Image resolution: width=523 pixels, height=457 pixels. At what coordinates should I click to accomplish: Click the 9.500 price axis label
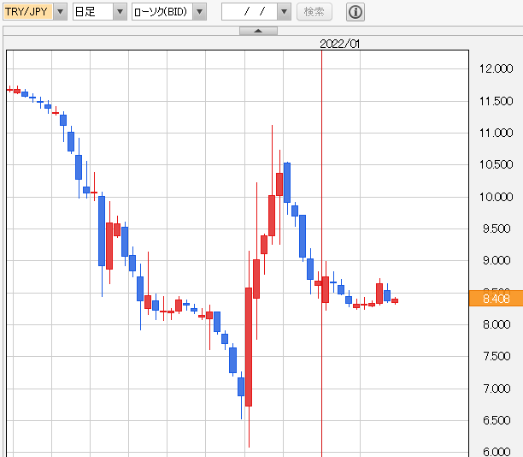coord(497,228)
